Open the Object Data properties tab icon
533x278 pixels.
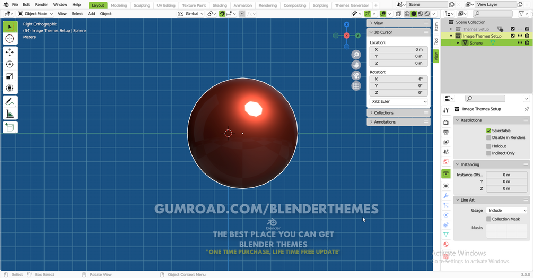[446, 234]
